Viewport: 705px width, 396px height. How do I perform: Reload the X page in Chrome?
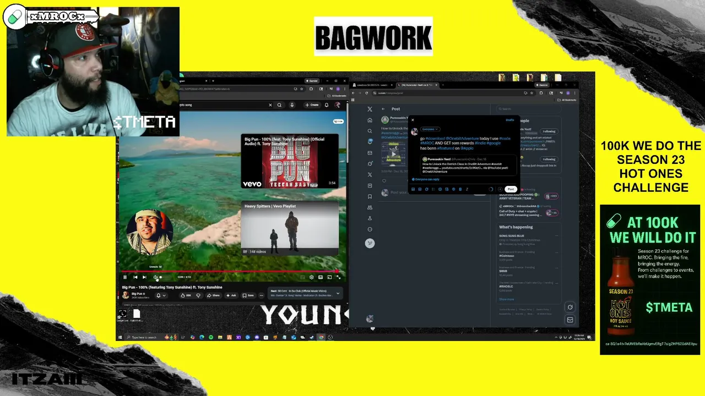pyautogui.click(x=366, y=93)
